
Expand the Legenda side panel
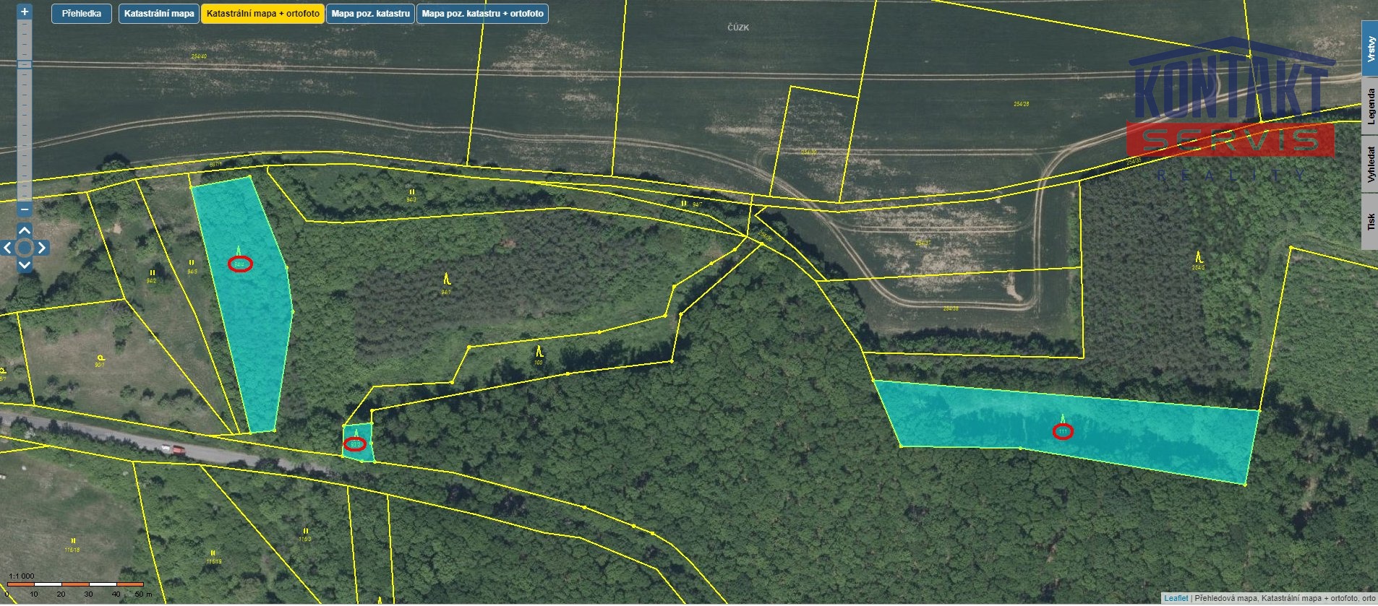1370,107
